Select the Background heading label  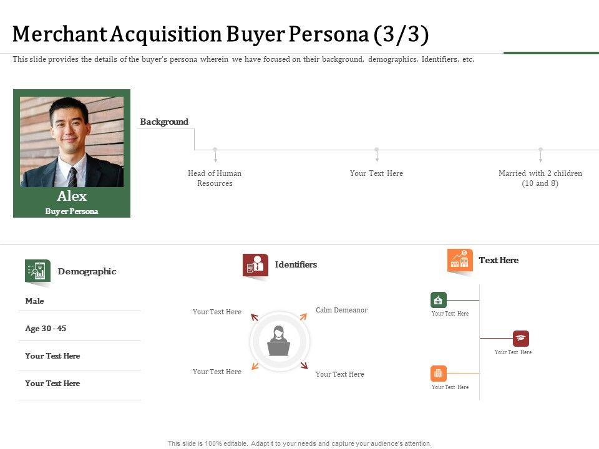164,122
